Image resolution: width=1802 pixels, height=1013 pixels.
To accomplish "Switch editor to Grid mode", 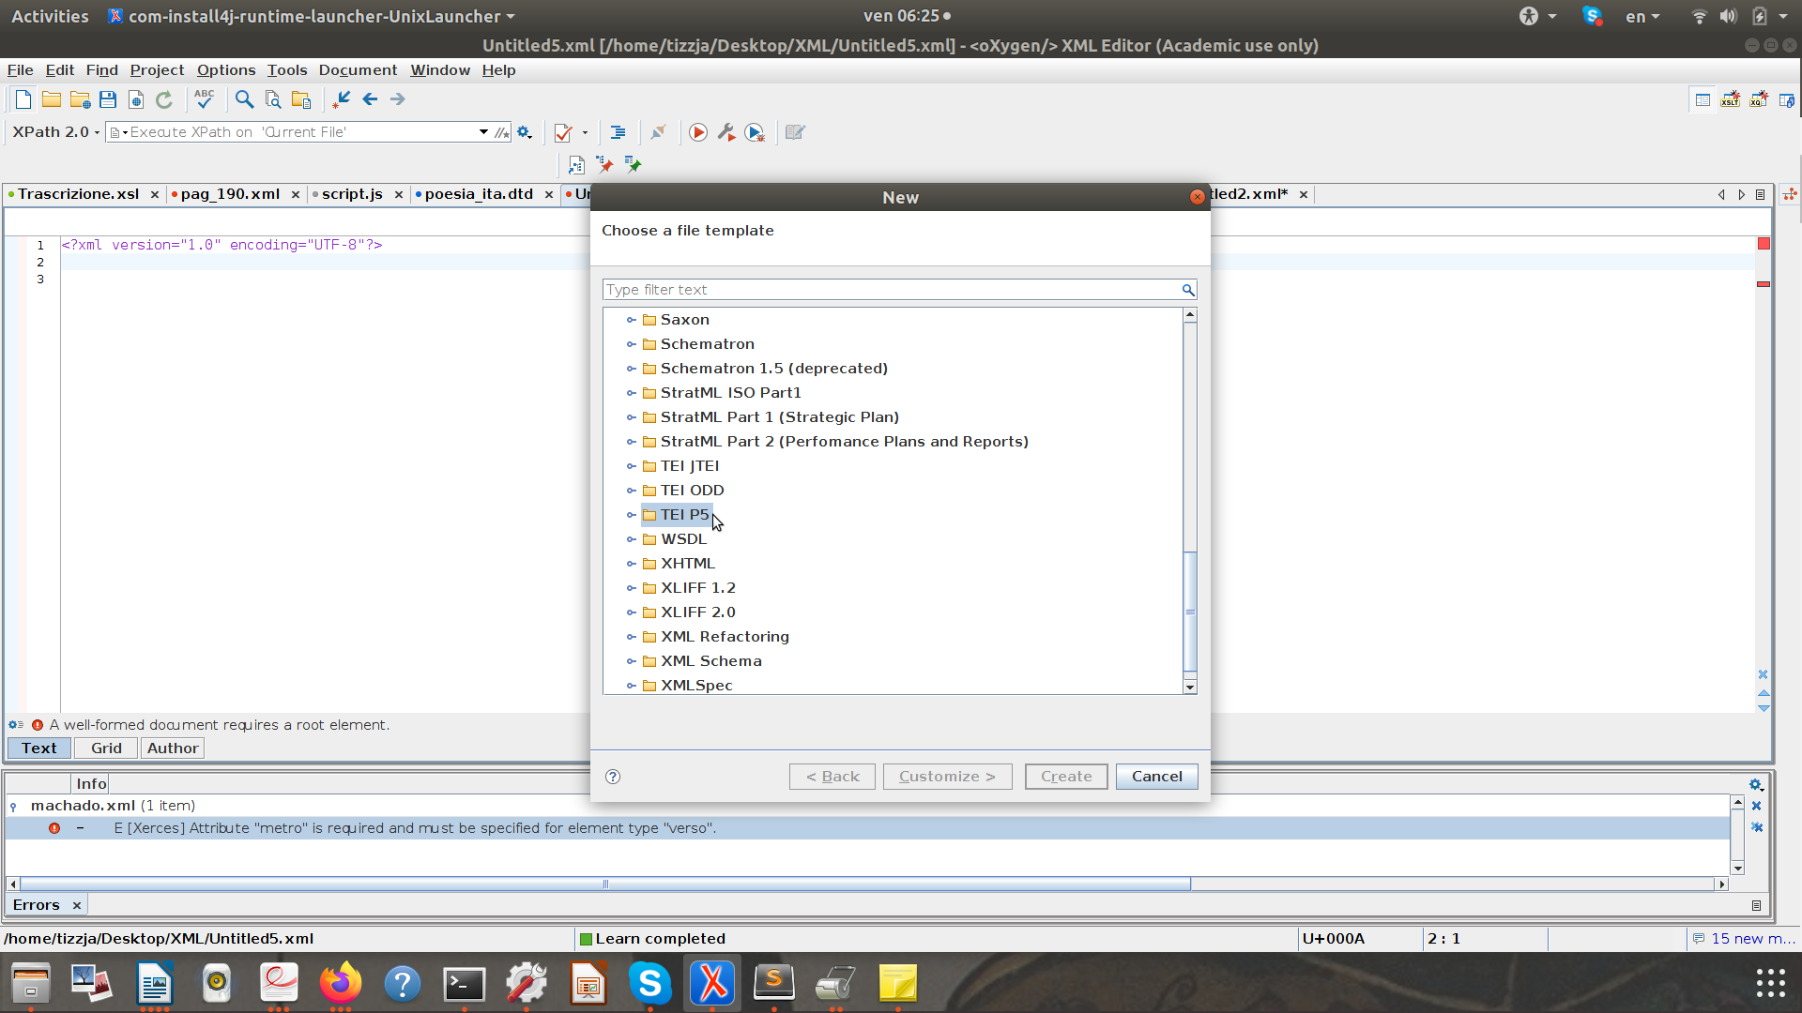I will 106,748.
